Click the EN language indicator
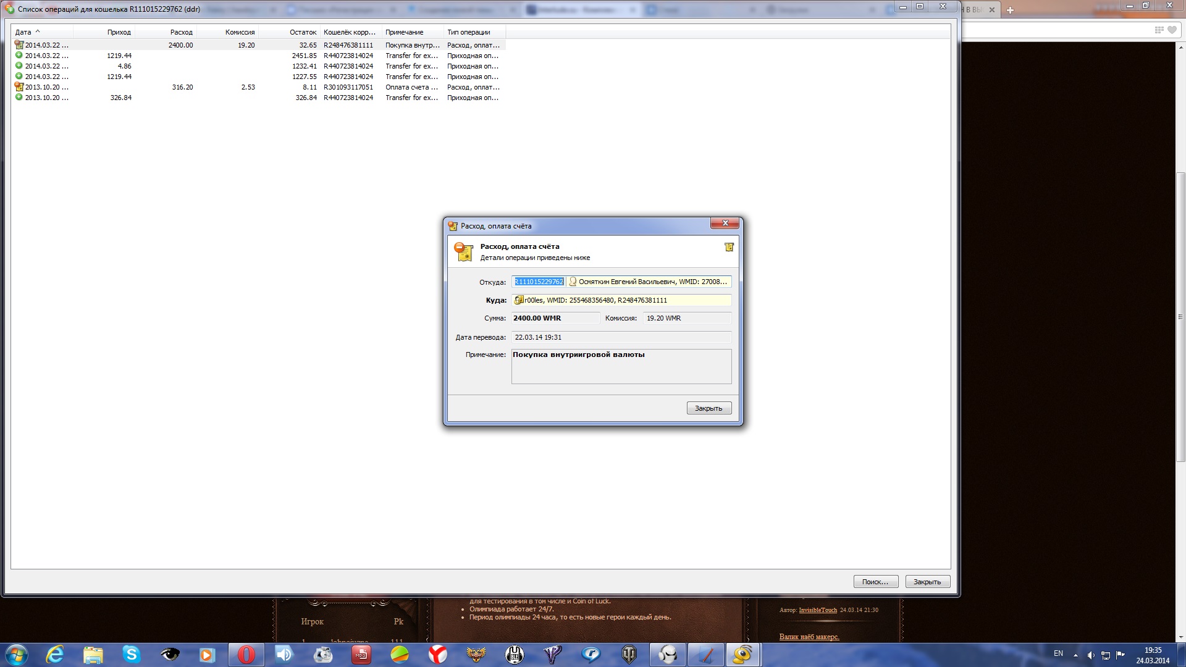 click(x=1058, y=653)
